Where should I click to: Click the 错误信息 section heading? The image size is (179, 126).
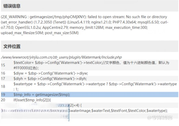coord(12,6)
